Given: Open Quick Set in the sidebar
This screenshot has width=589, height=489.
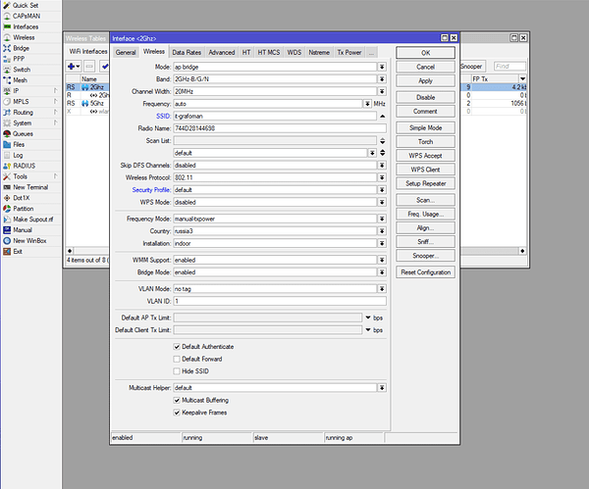Looking at the screenshot, I should click(x=26, y=5).
